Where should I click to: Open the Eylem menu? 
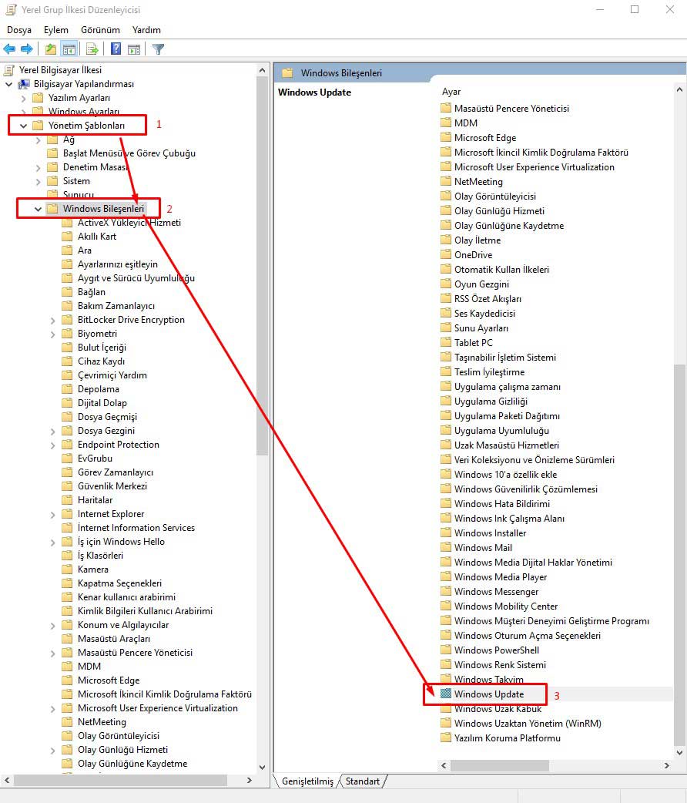pos(55,30)
